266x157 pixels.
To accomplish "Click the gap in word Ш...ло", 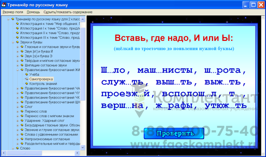I will coord(110,72).
